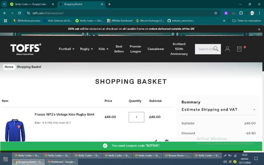Go back in browser history
This screenshot has height=165, width=264.
click(5, 13)
